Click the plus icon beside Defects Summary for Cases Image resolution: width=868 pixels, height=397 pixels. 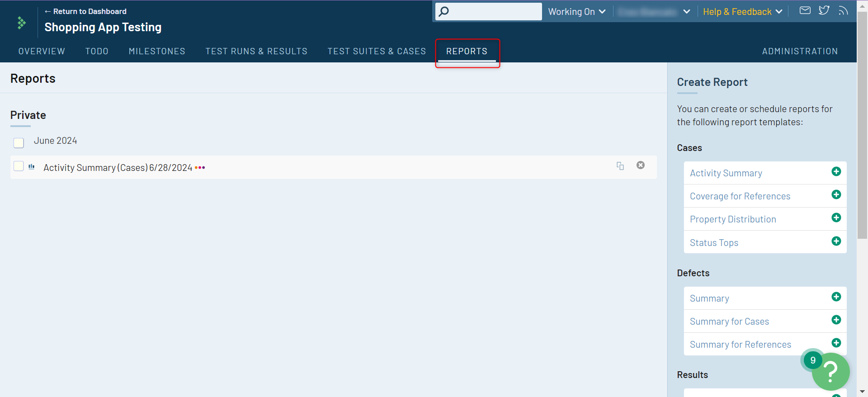pyautogui.click(x=836, y=320)
